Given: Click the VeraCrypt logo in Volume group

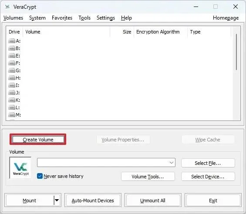Looking at the screenshot, I should pyautogui.click(x=20, y=168).
